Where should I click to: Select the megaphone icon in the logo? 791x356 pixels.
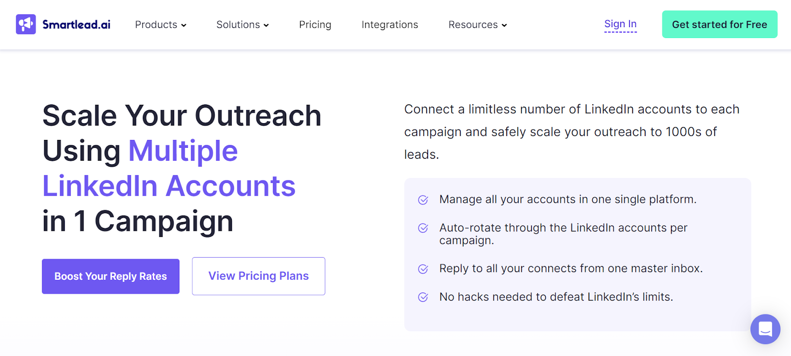[x=26, y=24]
